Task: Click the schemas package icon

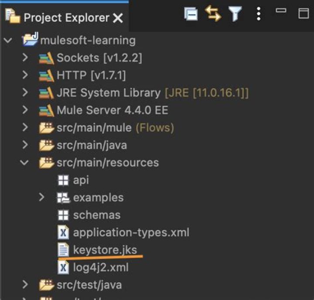Action: (63, 215)
